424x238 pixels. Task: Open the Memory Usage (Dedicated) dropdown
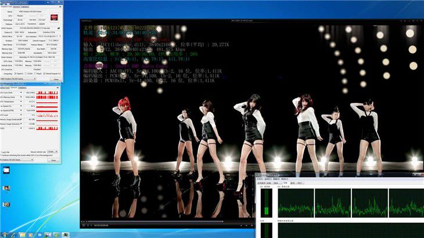(21, 120)
